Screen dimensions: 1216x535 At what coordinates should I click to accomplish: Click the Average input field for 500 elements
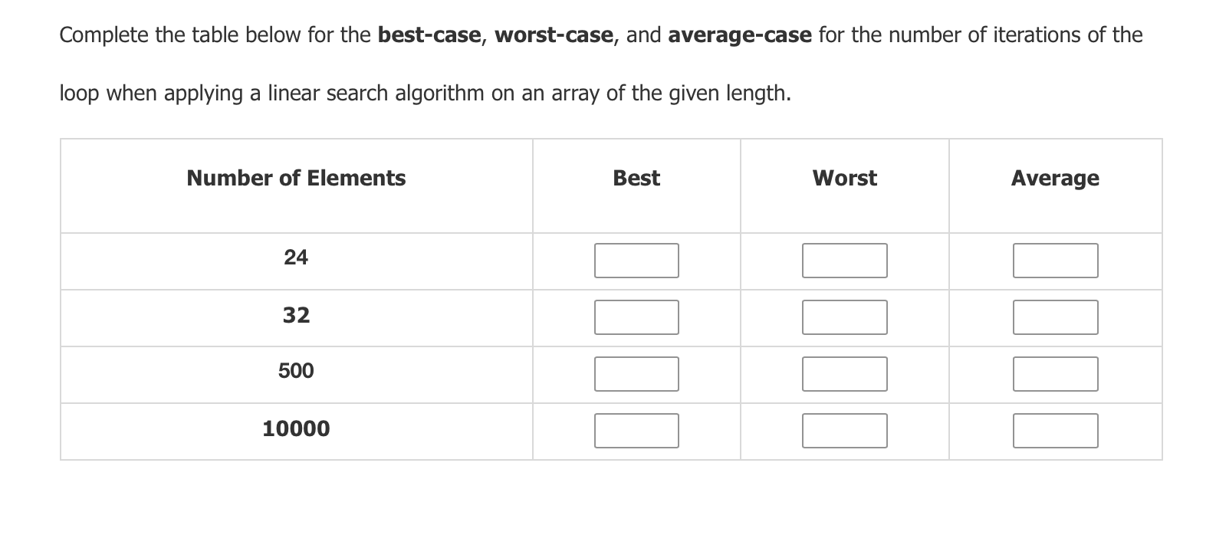(x=1056, y=373)
